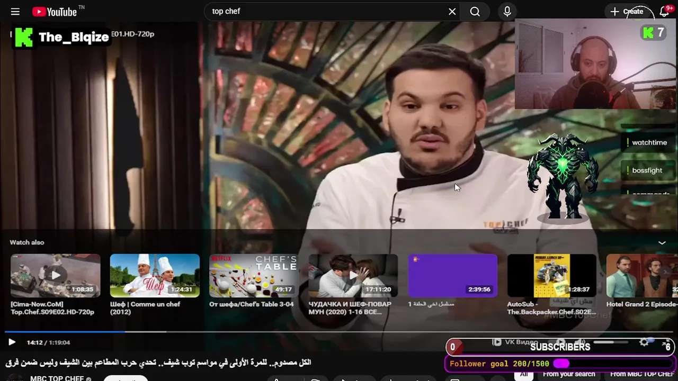
Task: Seek along the video progress bar
Action: coord(339,332)
